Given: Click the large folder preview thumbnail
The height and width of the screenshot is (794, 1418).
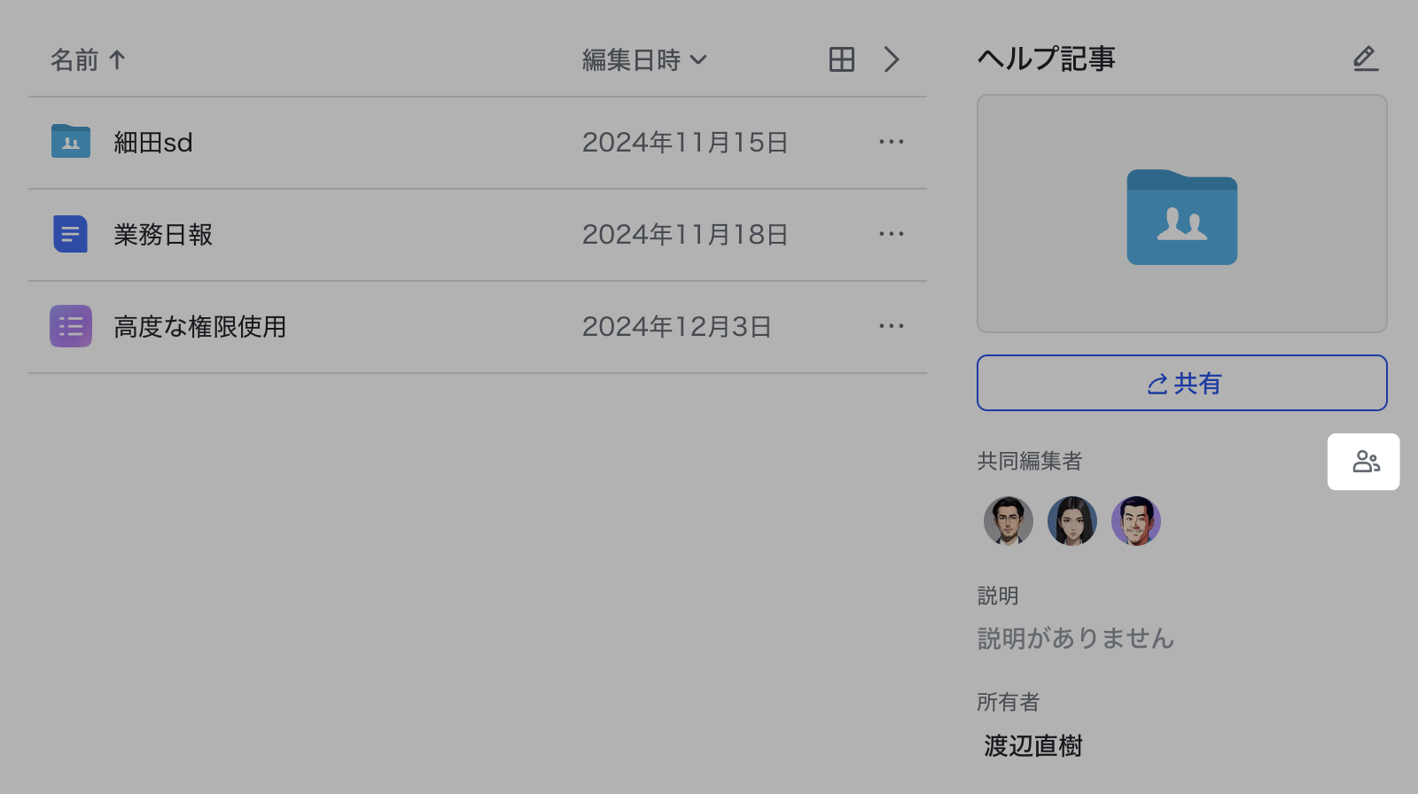Looking at the screenshot, I should pyautogui.click(x=1181, y=214).
